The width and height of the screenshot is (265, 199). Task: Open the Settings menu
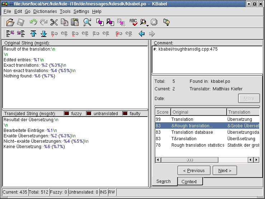point(81,11)
